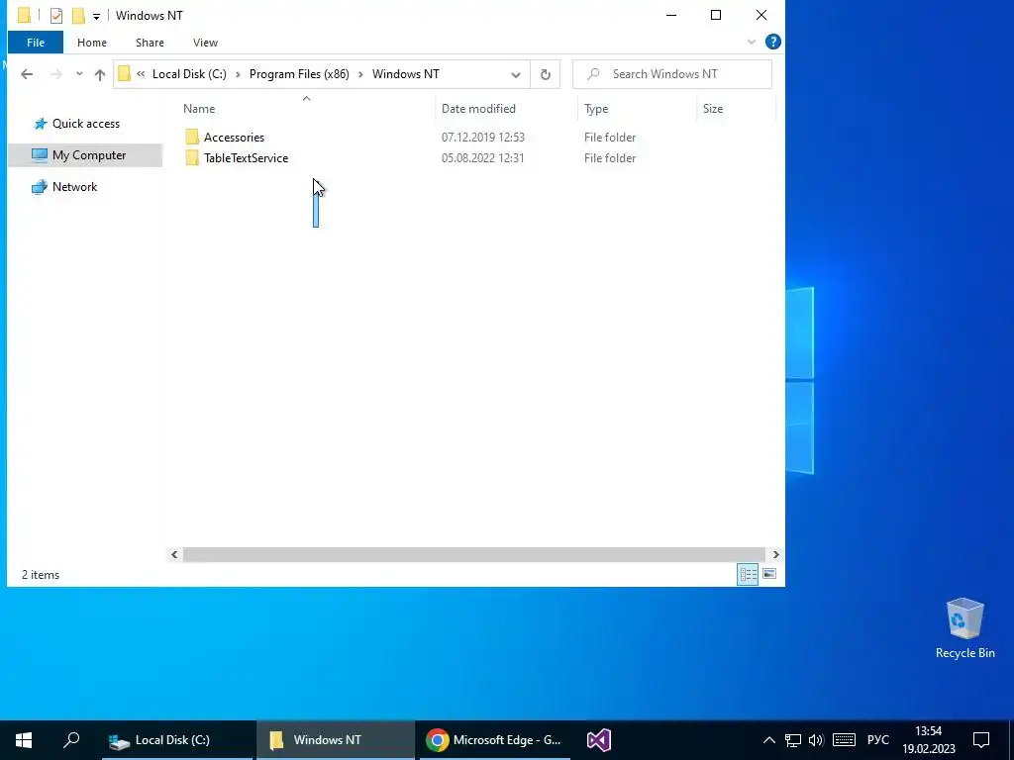Sort by the Date modified column header

click(x=478, y=109)
